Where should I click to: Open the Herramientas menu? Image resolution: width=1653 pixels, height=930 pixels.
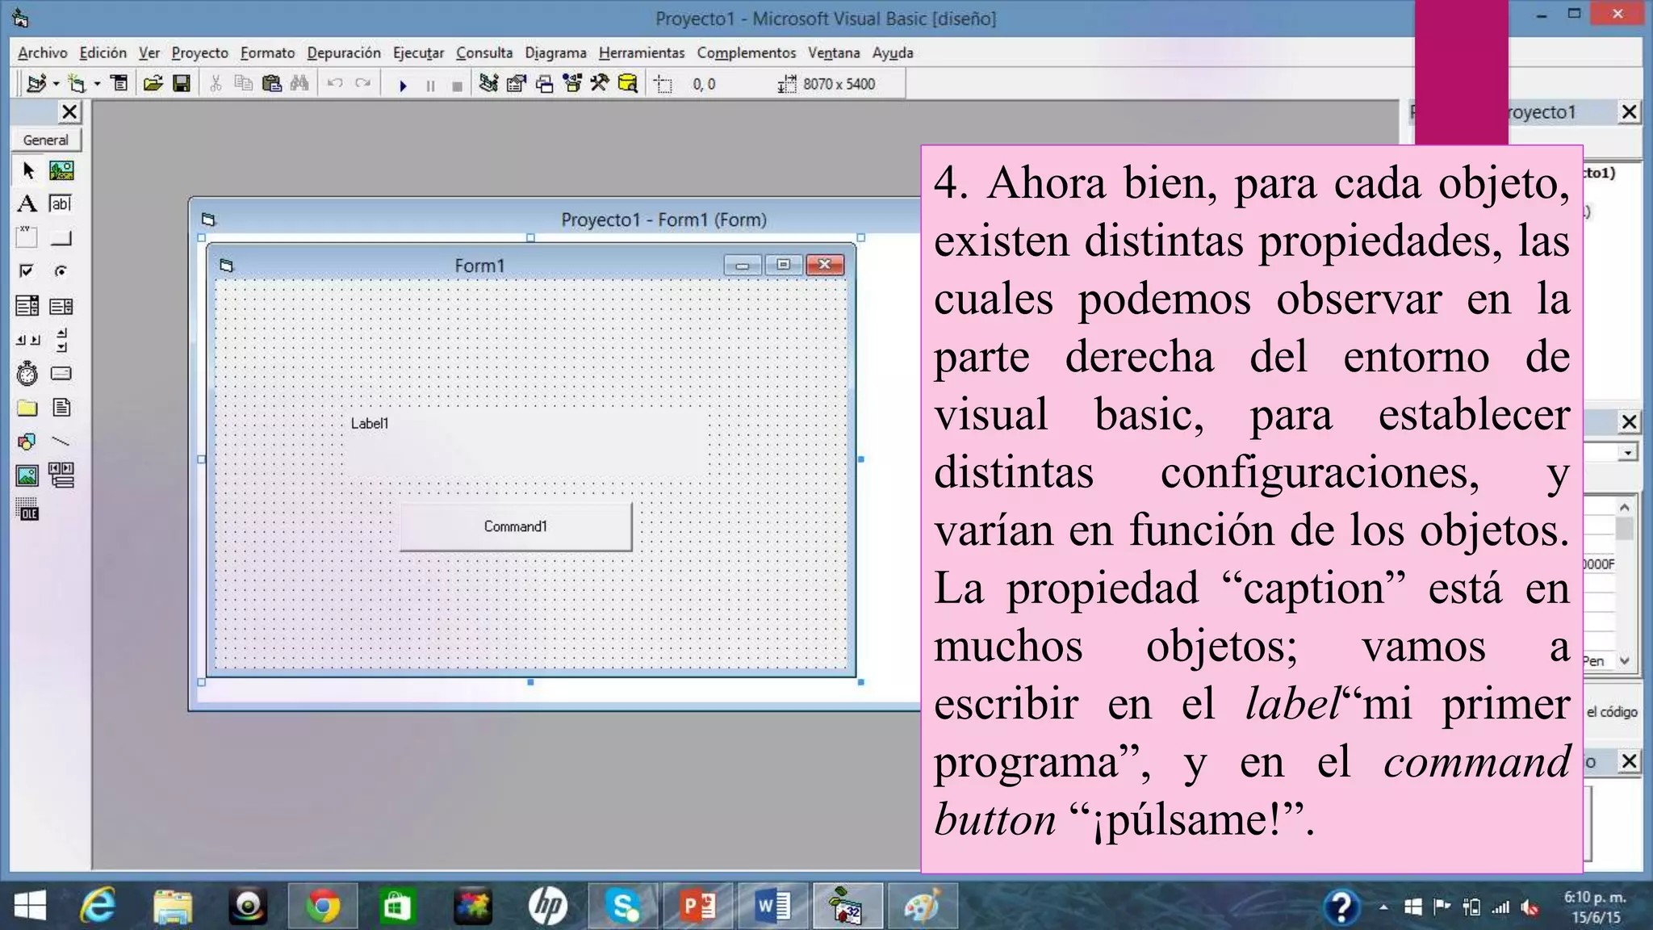642,52
